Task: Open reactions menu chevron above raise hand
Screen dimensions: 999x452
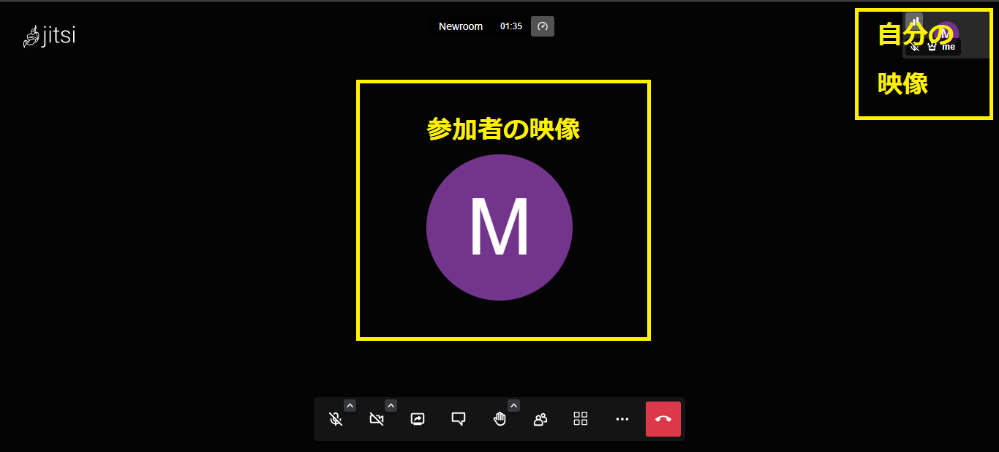Action: [513, 405]
